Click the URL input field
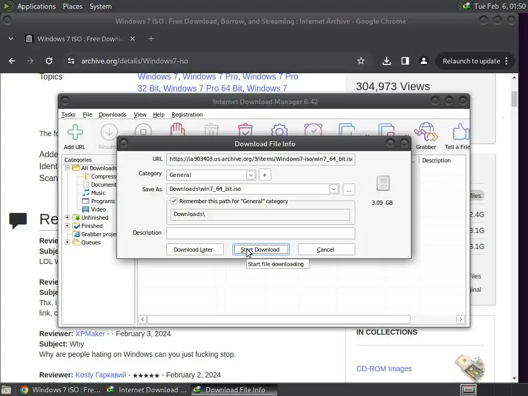The height and width of the screenshot is (396, 528). 260,159
